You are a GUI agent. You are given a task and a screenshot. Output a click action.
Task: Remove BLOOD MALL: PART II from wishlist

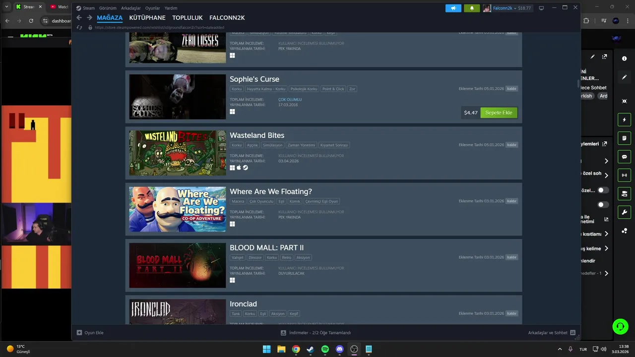point(511,257)
